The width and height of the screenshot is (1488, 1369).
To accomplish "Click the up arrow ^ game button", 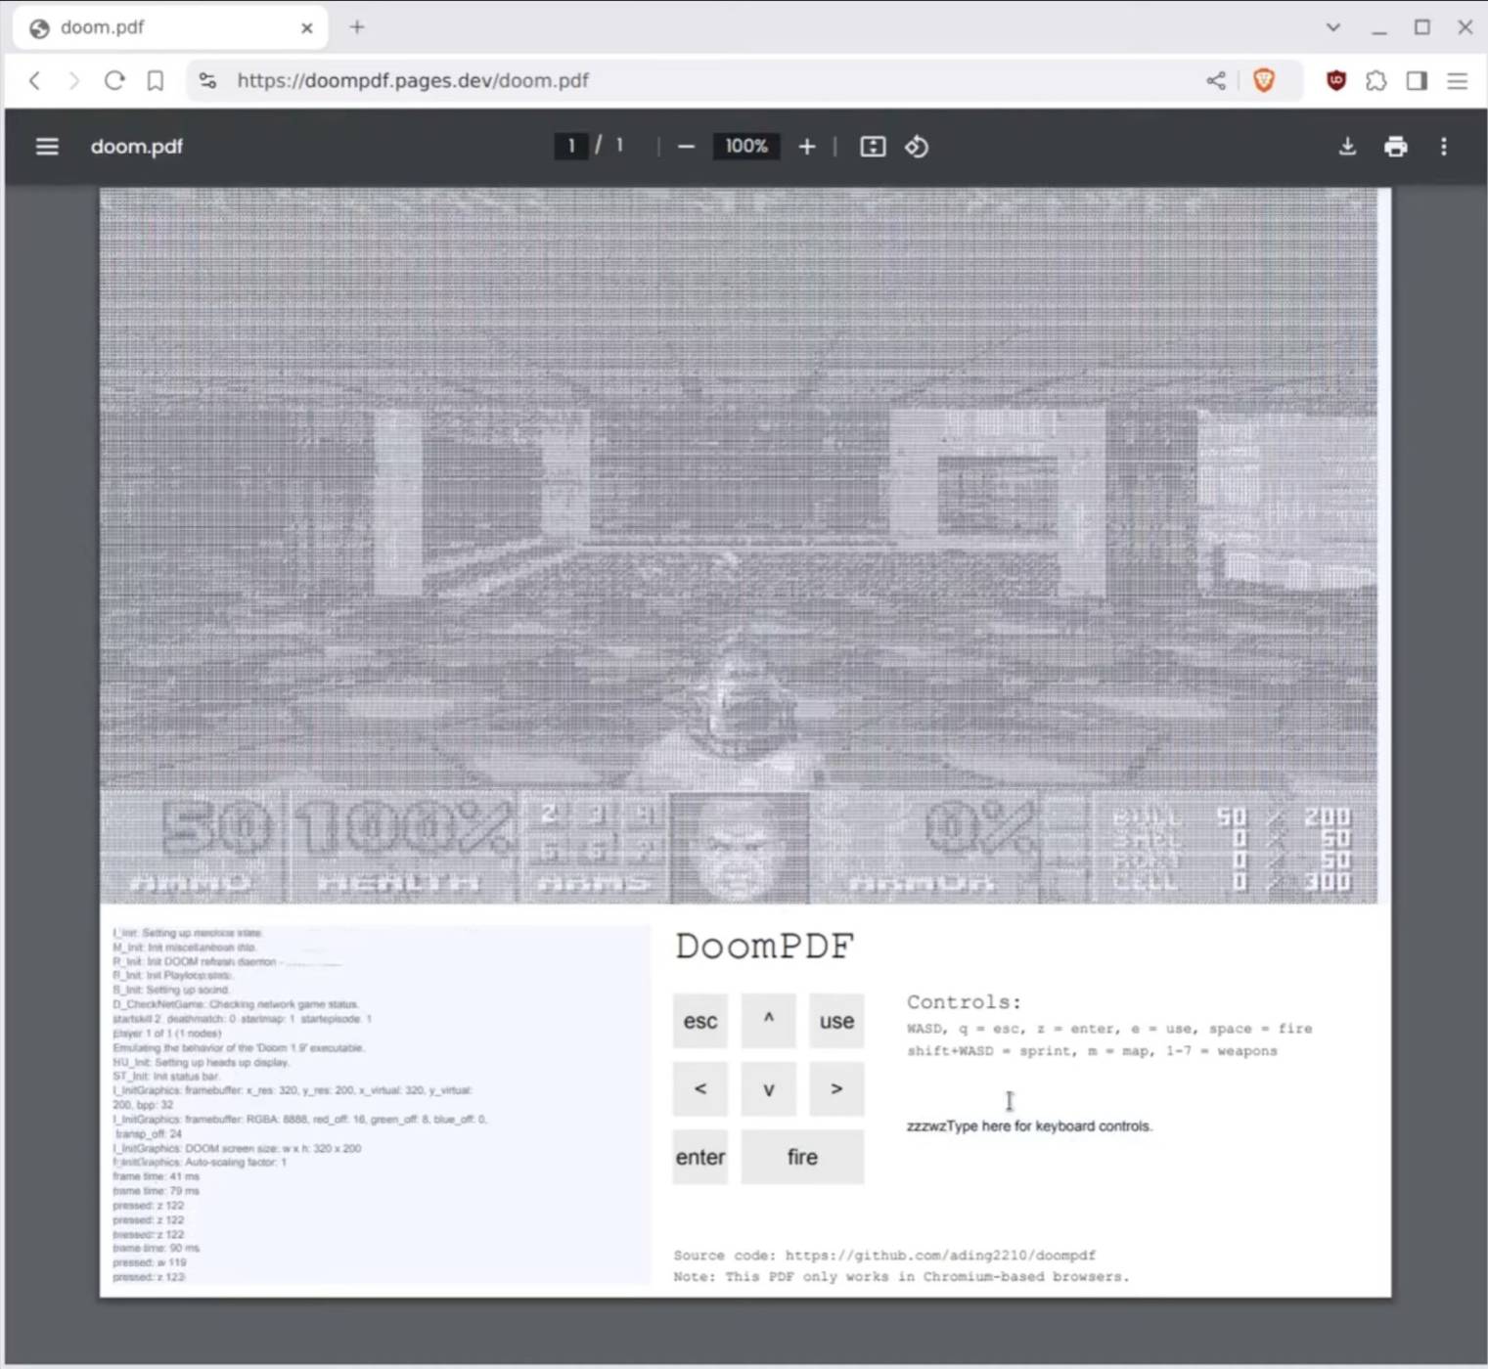I will click(769, 1021).
